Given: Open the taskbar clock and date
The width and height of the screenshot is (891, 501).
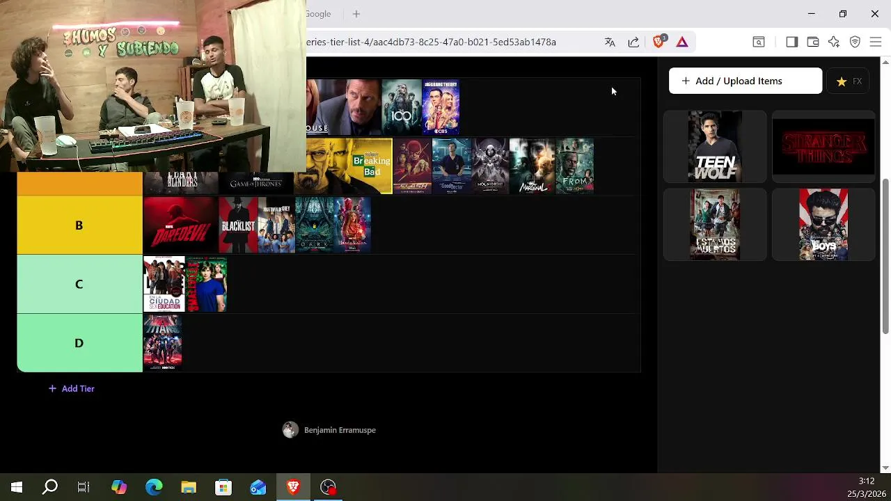Looking at the screenshot, I should pyautogui.click(x=866, y=487).
